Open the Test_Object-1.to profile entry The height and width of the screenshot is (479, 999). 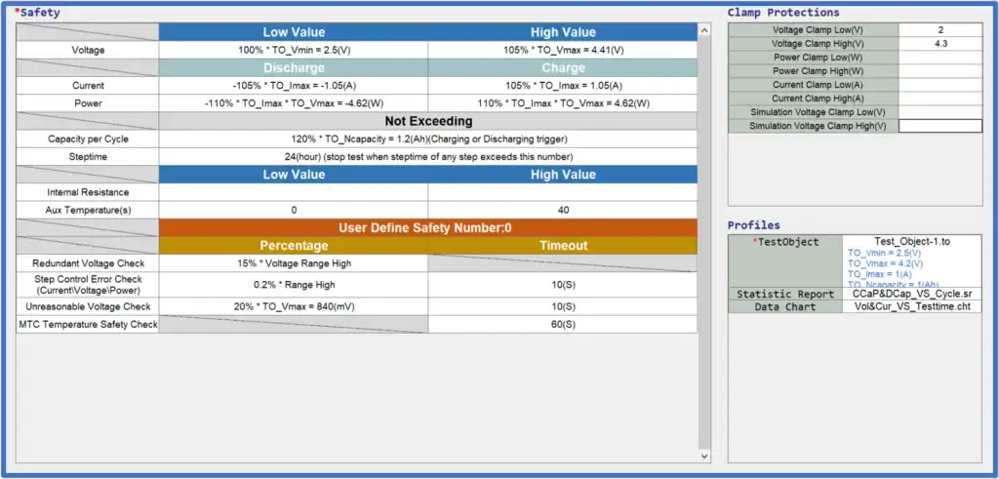pyautogui.click(x=912, y=241)
